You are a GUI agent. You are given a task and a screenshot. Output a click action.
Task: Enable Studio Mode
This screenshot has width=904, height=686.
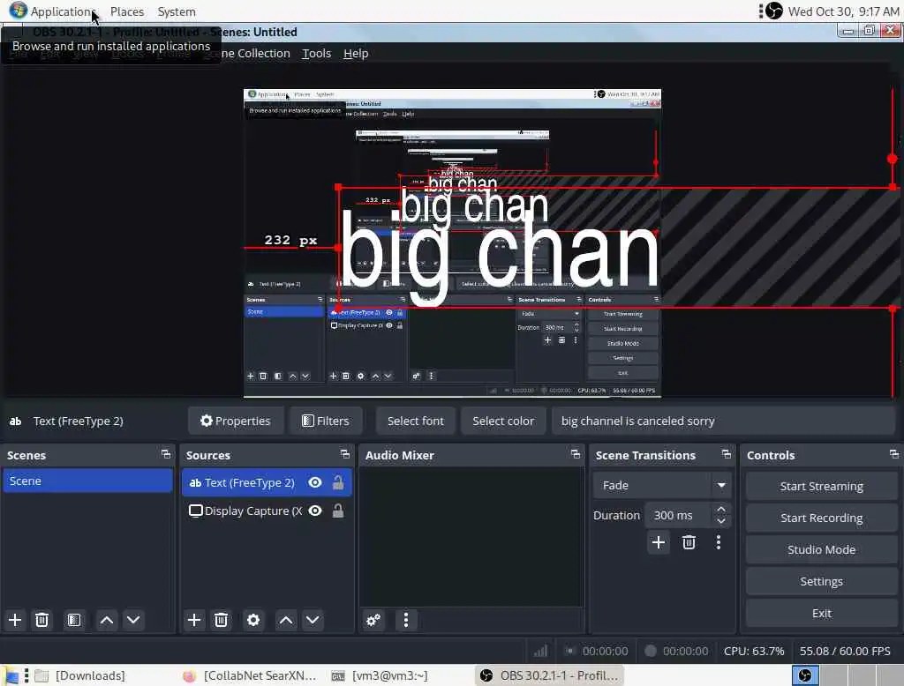point(822,549)
